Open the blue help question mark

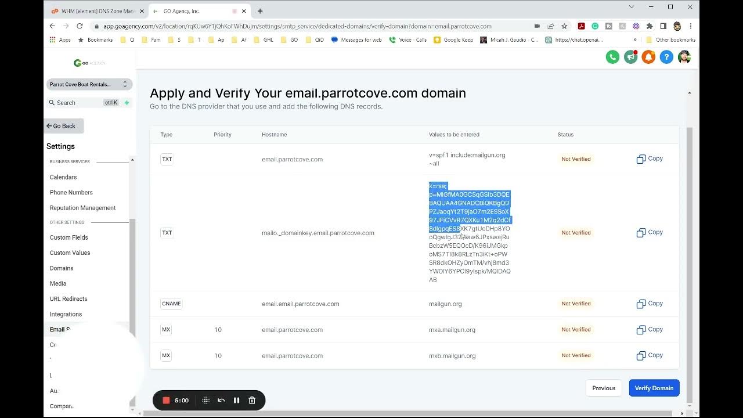[x=666, y=57]
